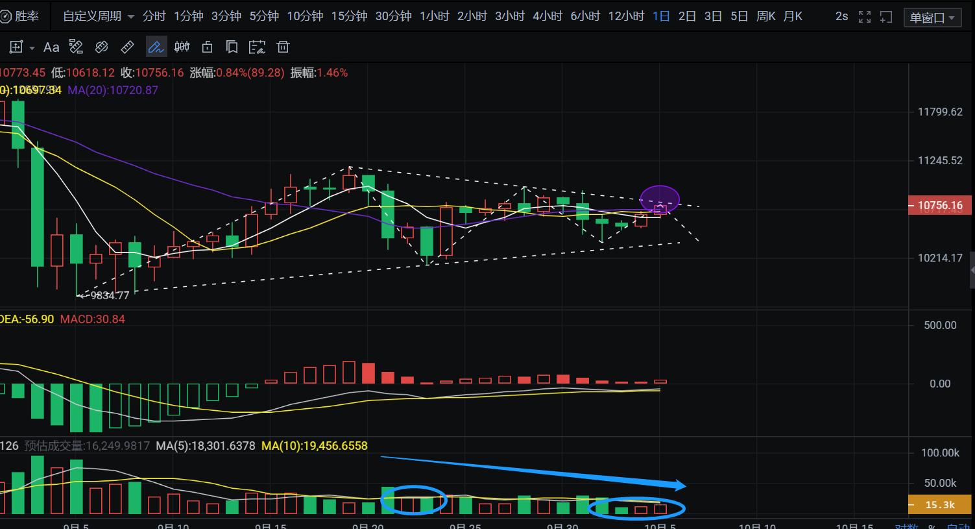Click the trash icon to delete drawings
The image size is (975, 529).
pyautogui.click(x=283, y=47)
